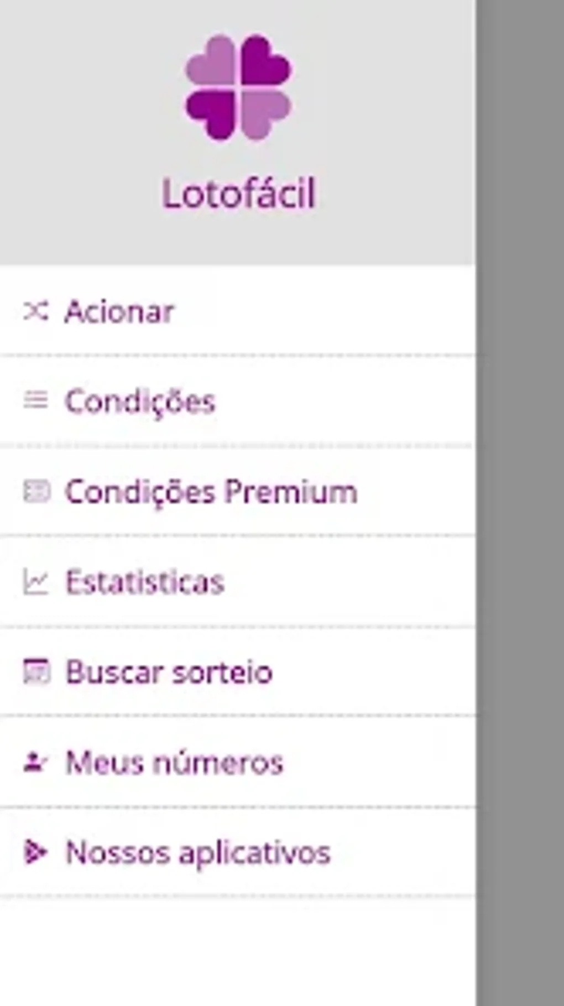The height and width of the screenshot is (1006, 564).
Task: Select the Nossos aplicativos entry
Action: point(198,852)
